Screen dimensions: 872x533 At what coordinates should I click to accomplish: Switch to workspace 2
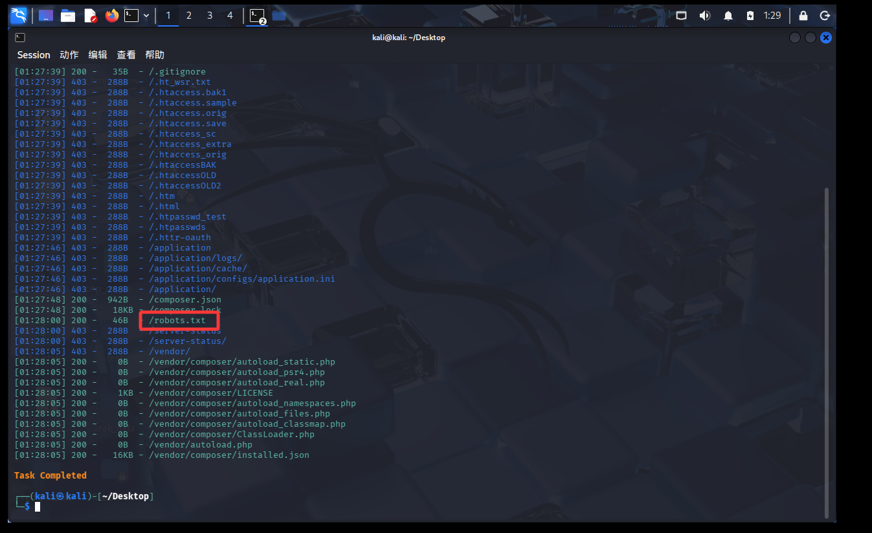189,16
